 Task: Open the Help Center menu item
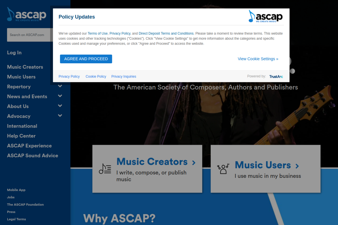point(21,136)
